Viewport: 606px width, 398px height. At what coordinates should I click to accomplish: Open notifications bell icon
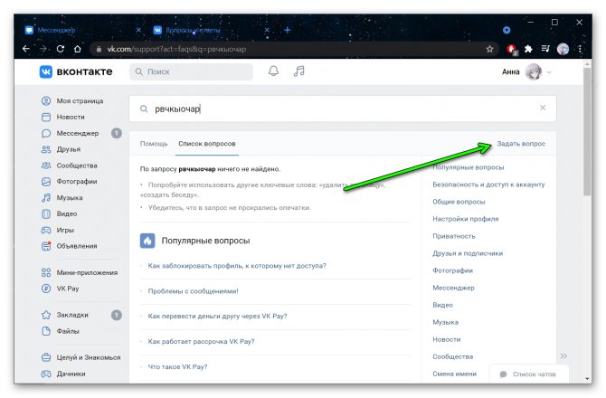[x=274, y=71]
